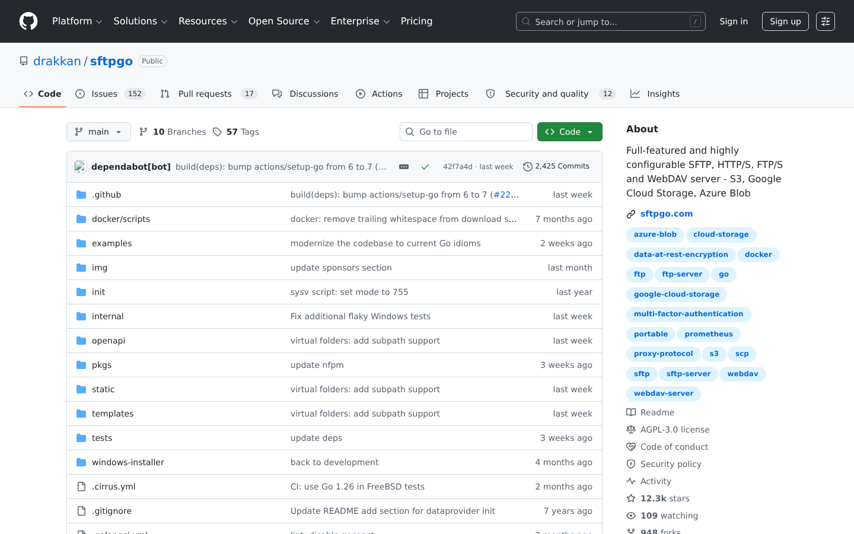Open the 2,425 Commits history

click(556, 167)
